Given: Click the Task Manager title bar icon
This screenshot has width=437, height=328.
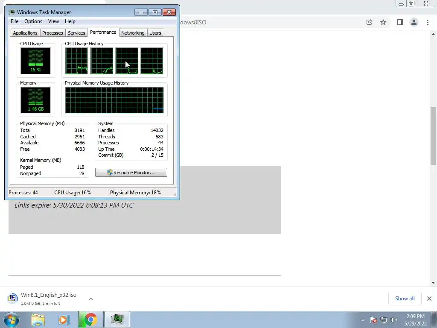Looking at the screenshot, I should pyautogui.click(x=12, y=12).
